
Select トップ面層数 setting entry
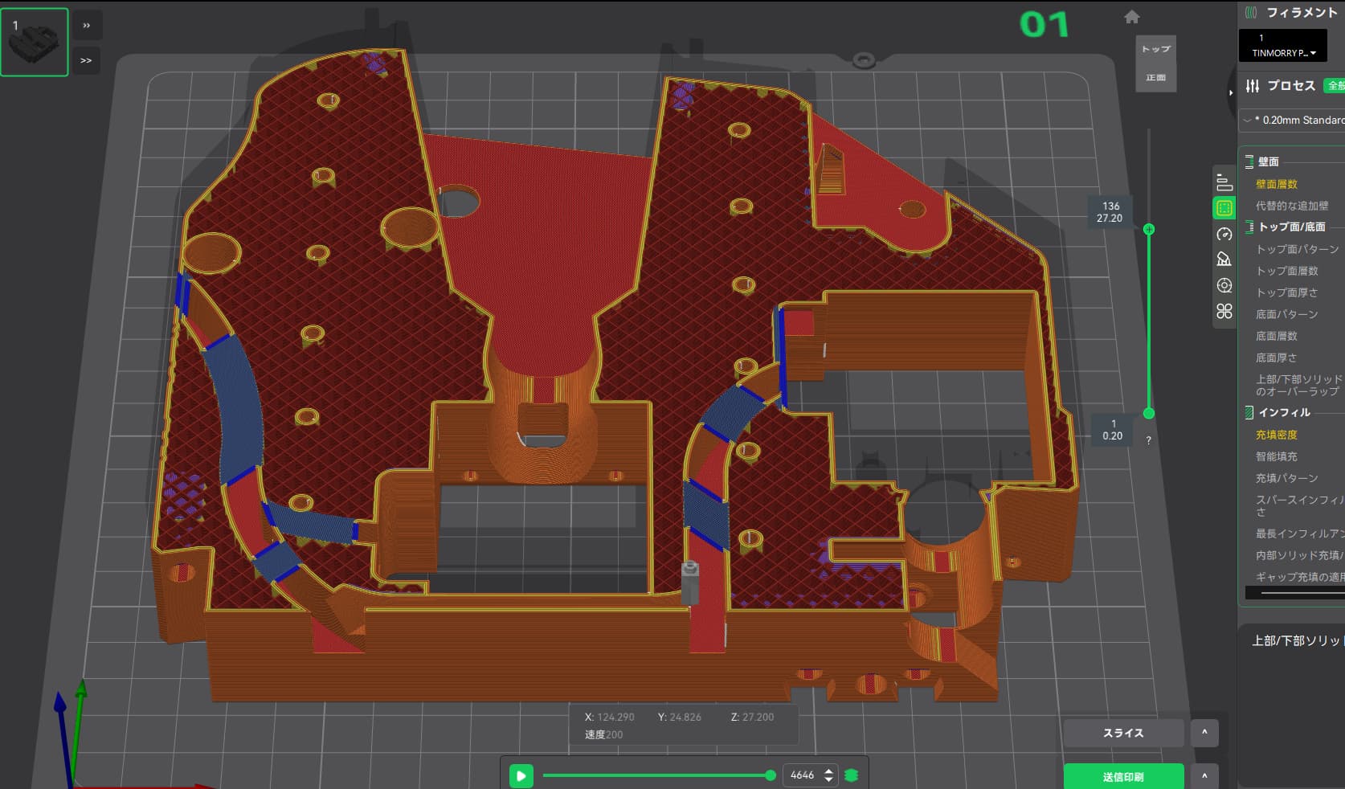[1287, 271]
